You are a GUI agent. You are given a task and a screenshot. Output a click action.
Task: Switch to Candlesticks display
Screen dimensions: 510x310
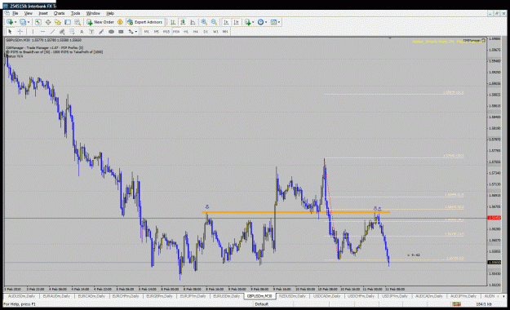(183, 22)
